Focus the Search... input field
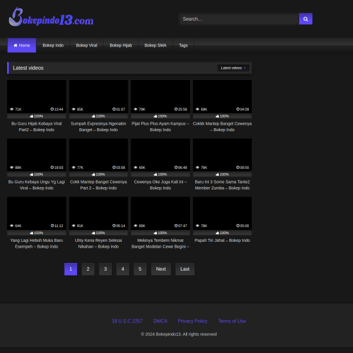 (x=239, y=19)
